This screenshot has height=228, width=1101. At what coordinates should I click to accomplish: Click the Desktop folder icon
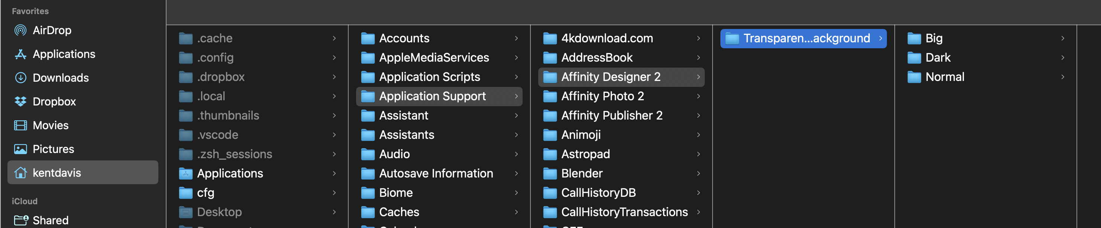pyautogui.click(x=185, y=212)
